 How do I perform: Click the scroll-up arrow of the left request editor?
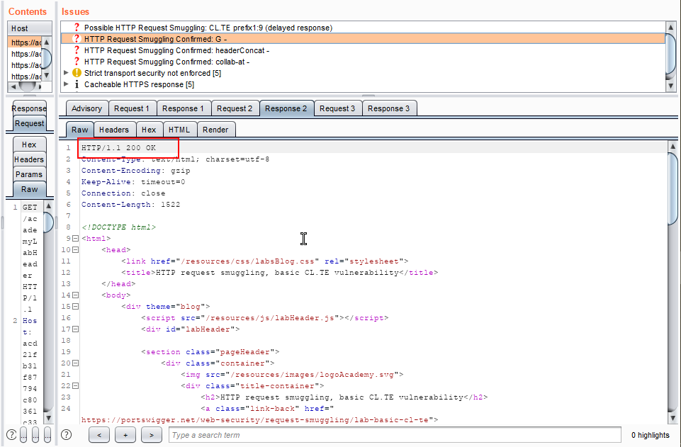pyautogui.click(x=49, y=205)
